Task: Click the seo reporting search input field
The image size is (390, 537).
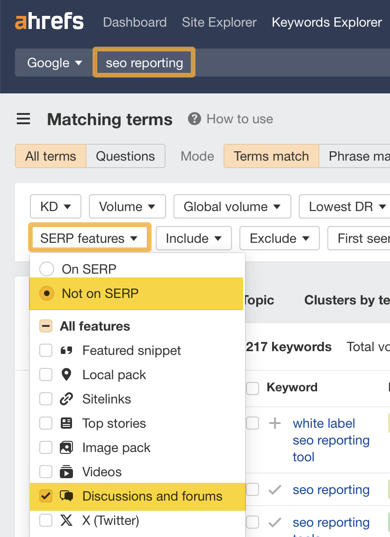Action: tap(144, 62)
